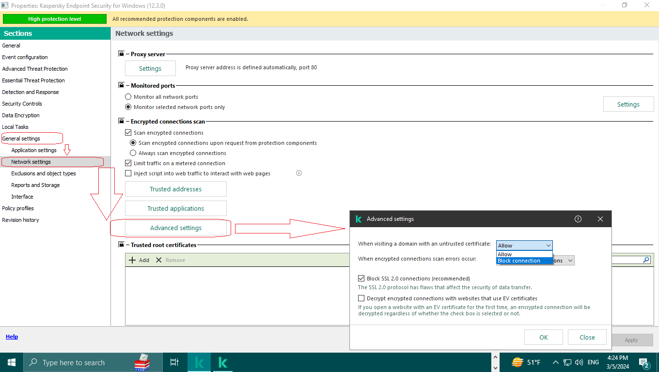
Task: Open Data Encryption section
Action: pos(21,115)
